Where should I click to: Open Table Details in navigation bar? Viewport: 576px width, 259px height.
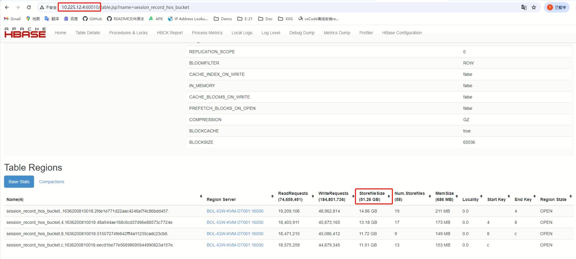click(x=88, y=33)
